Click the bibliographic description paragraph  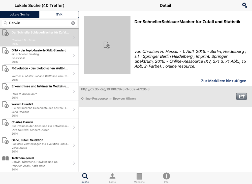pyautogui.click(x=190, y=59)
